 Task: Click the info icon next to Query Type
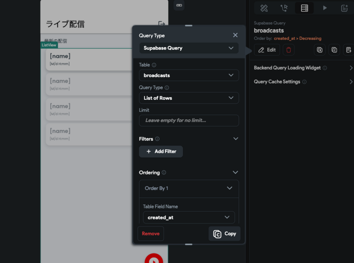coord(167,88)
